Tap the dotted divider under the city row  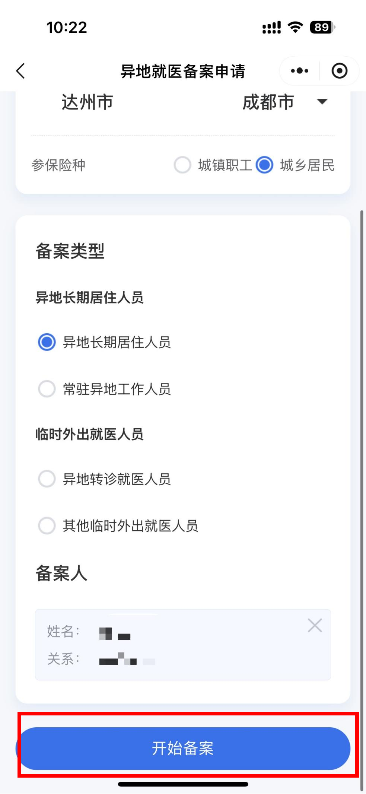(x=183, y=134)
